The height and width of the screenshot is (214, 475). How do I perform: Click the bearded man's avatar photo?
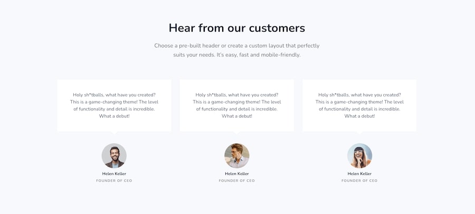click(114, 156)
